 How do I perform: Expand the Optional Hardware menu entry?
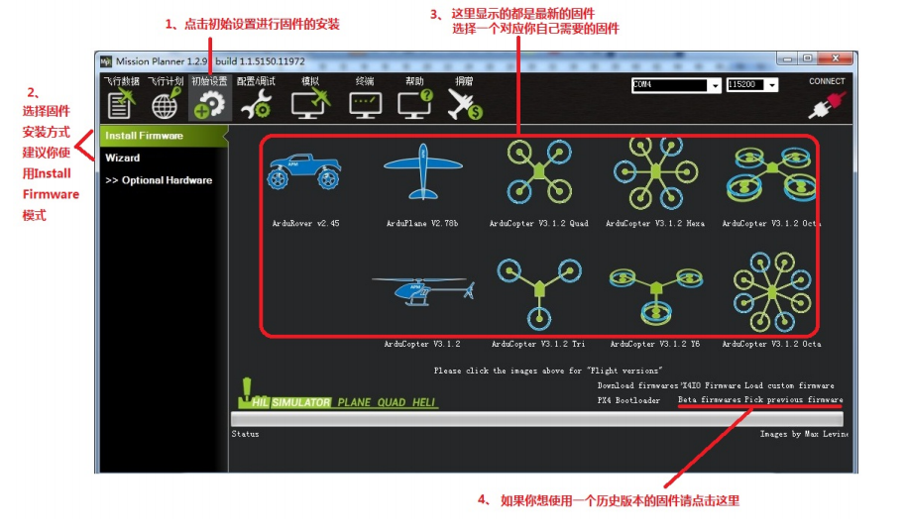tap(159, 180)
